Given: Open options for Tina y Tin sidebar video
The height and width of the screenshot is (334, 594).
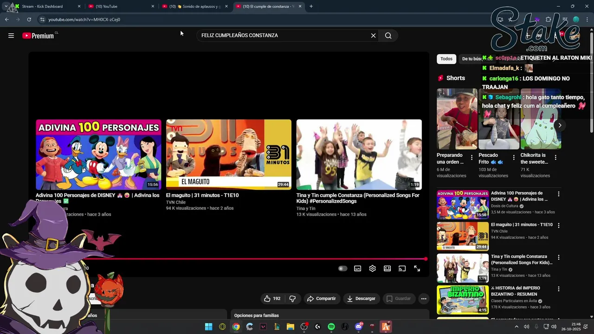Looking at the screenshot, I should [x=559, y=257].
